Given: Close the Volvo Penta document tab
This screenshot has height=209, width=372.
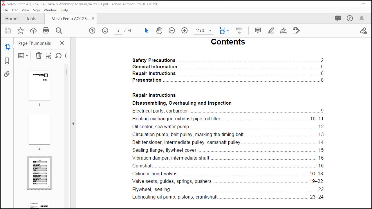Looking at the screenshot, I should [x=93, y=18].
